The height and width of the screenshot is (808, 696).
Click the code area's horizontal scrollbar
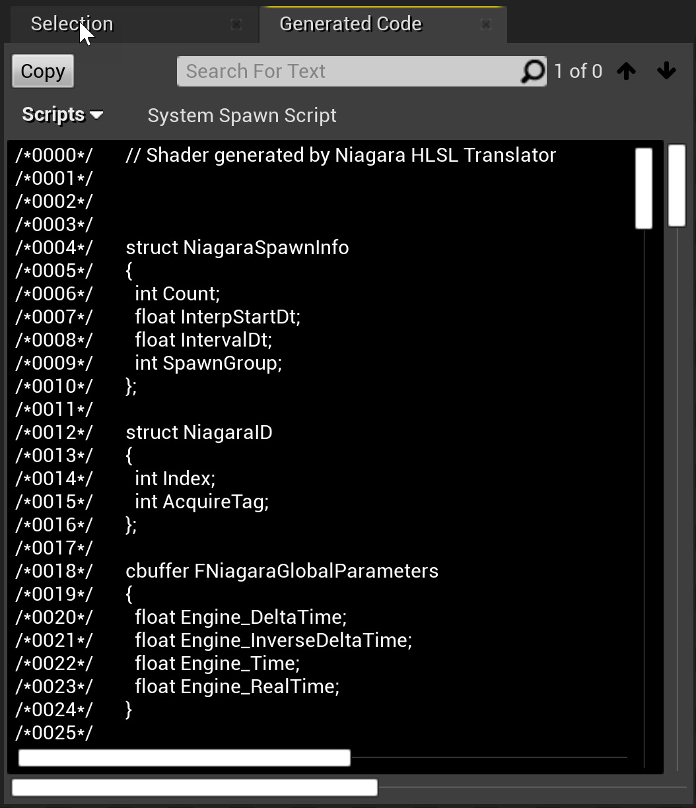pos(184,758)
